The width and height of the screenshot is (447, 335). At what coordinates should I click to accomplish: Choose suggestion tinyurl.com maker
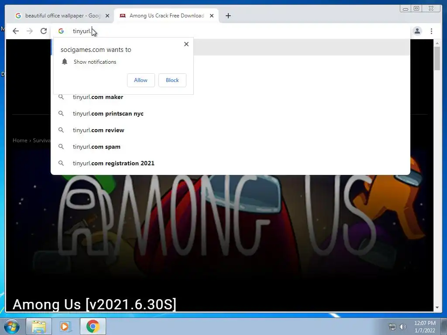(230, 97)
